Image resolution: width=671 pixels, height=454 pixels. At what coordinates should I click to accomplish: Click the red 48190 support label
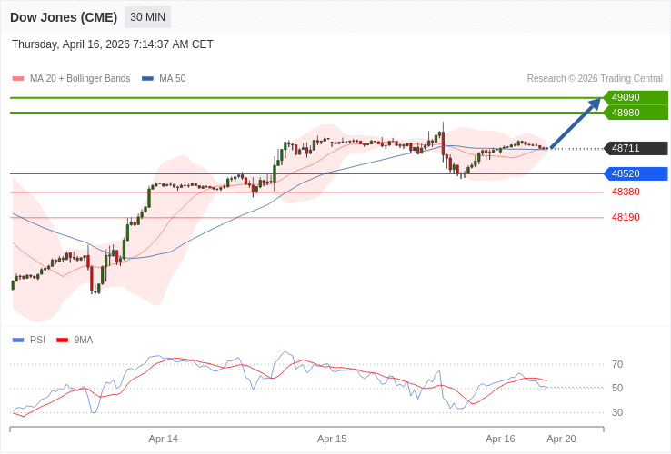(x=626, y=217)
